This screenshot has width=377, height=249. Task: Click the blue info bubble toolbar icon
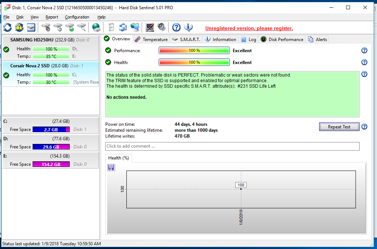click(x=188, y=27)
